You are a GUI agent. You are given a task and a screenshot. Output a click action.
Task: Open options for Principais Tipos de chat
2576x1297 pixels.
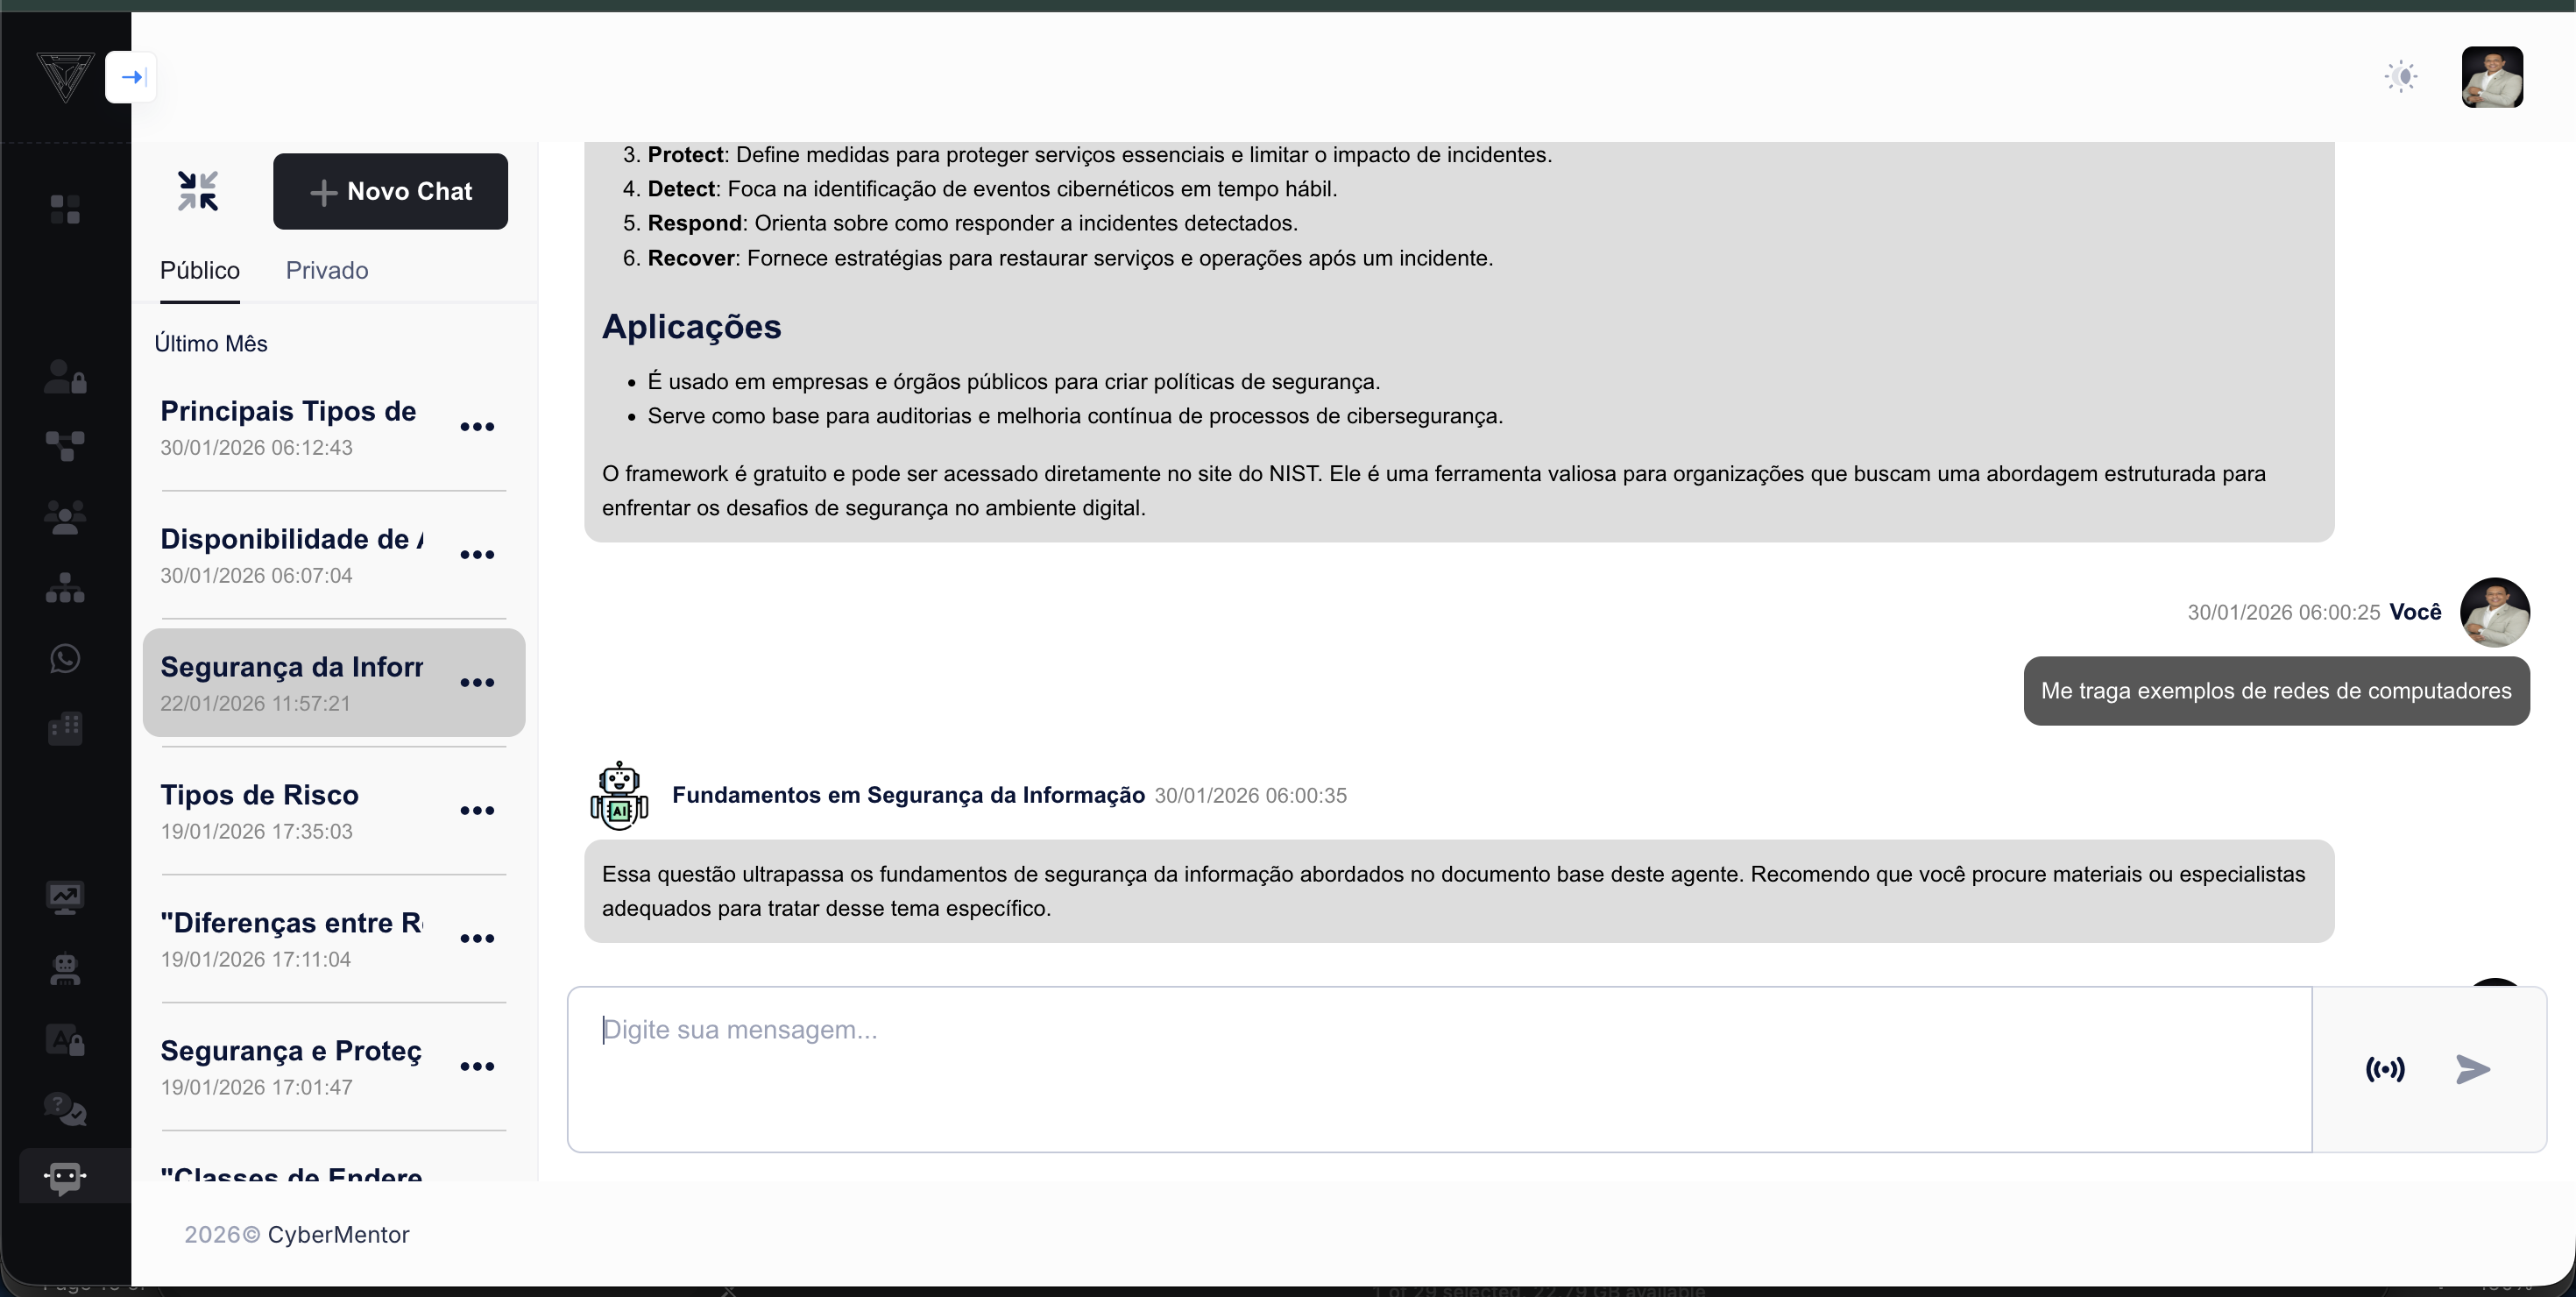click(x=477, y=427)
